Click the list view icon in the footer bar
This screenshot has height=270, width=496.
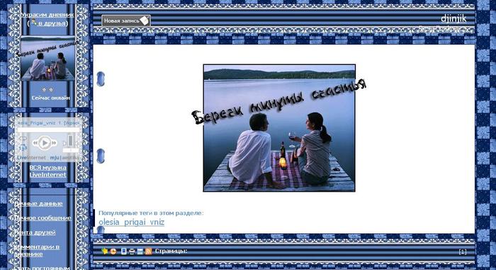pos(140,252)
